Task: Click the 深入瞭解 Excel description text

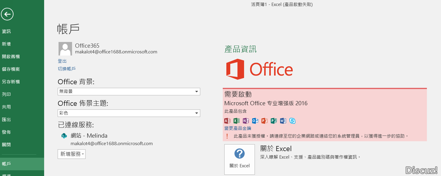Action: (310, 157)
